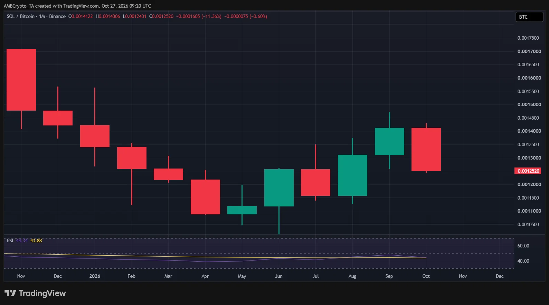
Task: Click the TradingView logo
Action: (x=35, y=293)
